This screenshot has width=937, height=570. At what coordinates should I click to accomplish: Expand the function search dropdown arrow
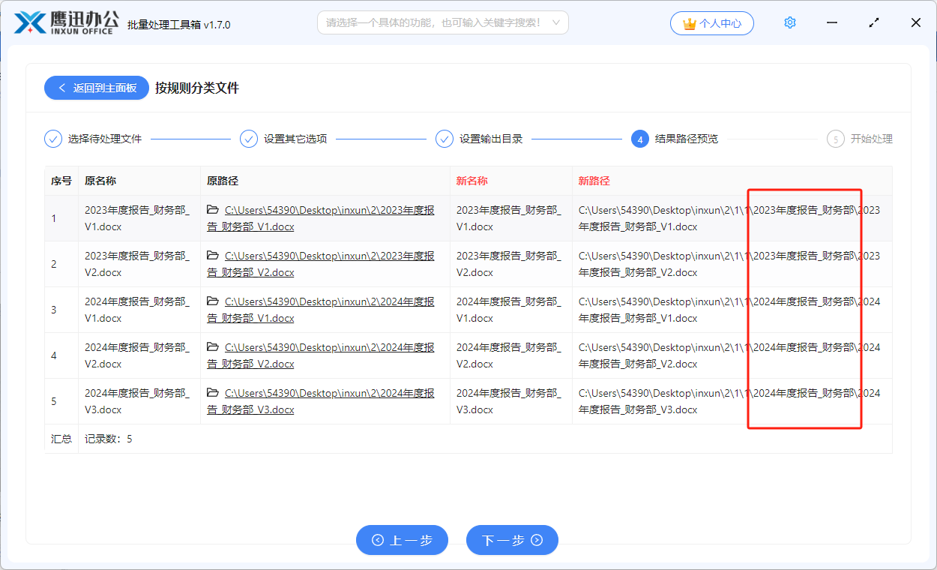[x=555, y=22]
